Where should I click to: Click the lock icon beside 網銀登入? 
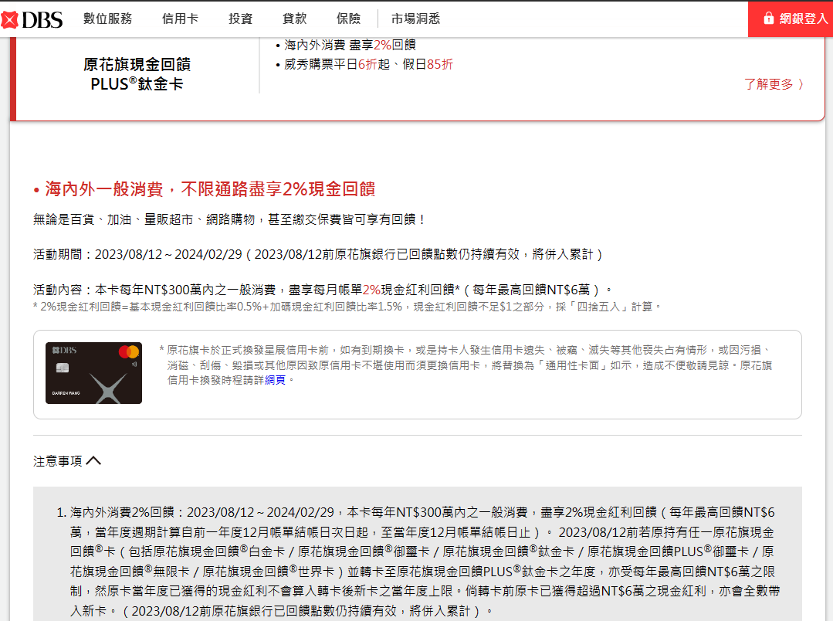(768, 19)
